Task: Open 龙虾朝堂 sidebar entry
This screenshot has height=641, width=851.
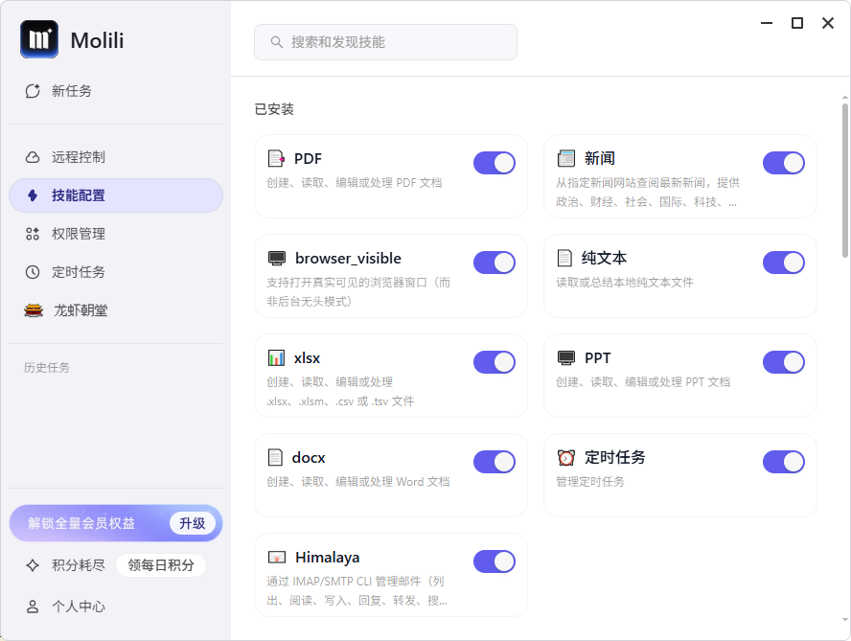Action: tap(116, 310)
